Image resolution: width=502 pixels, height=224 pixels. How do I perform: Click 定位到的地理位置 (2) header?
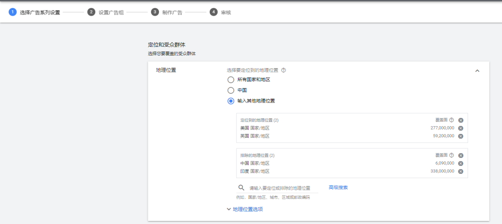click(259, 120)
